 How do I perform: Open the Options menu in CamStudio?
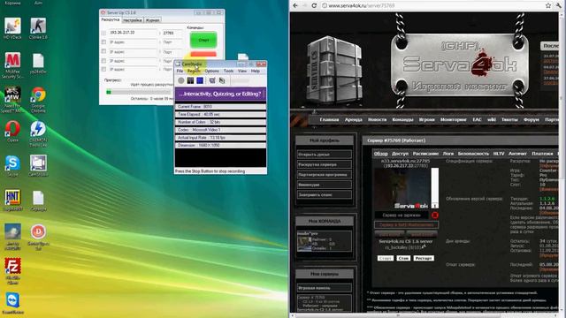click(x=212, y=71)
